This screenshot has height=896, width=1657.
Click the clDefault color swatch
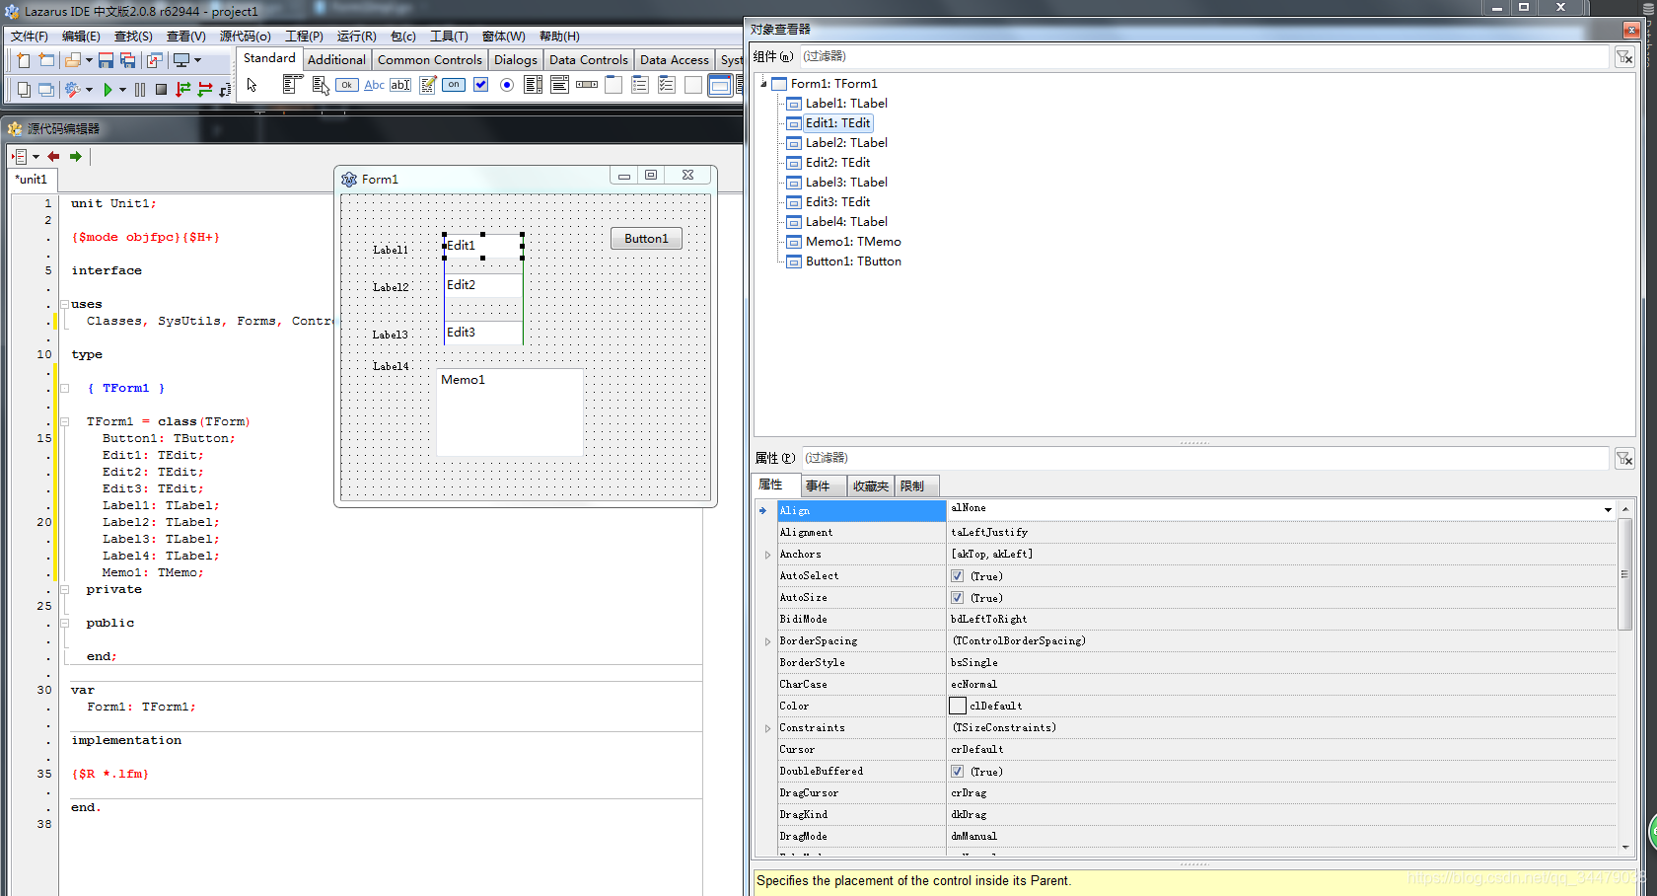957,706
